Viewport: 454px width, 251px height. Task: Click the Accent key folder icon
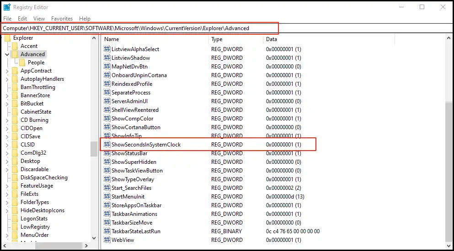tap(15, 46)
